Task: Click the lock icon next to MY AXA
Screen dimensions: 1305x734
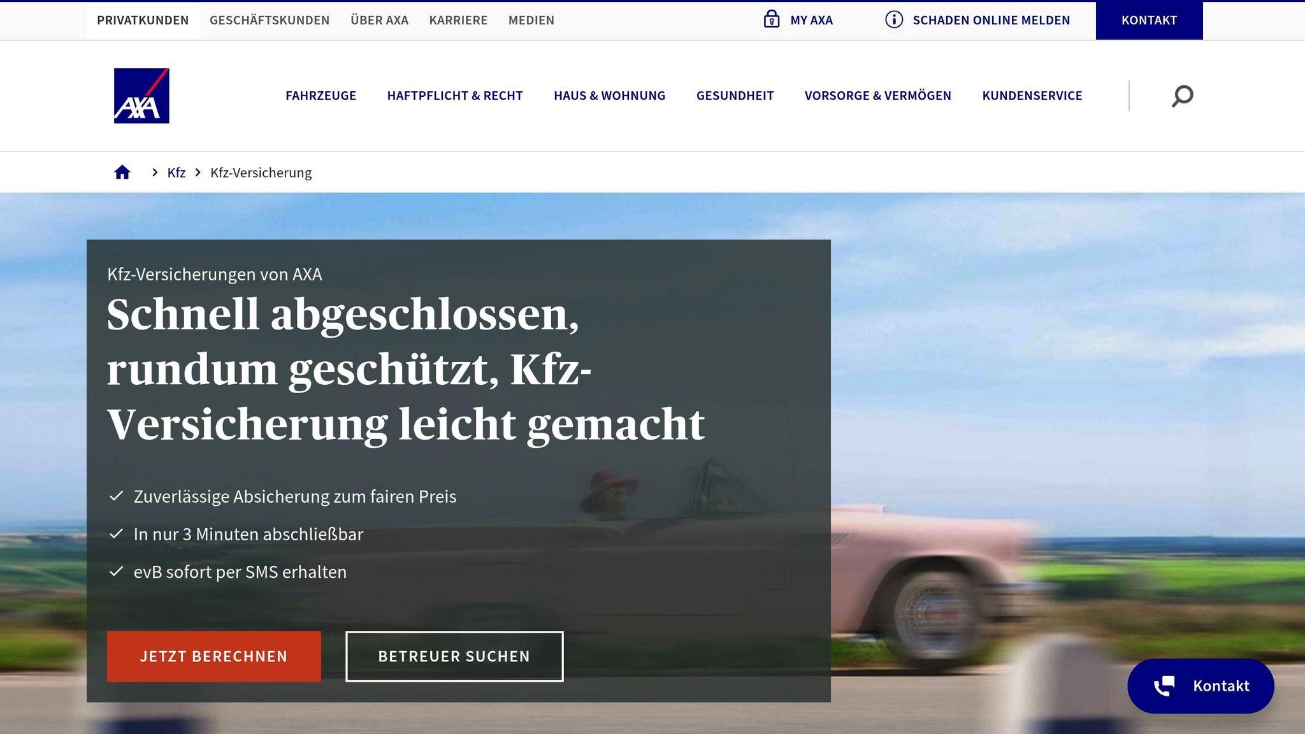Action: pos(772,20)
